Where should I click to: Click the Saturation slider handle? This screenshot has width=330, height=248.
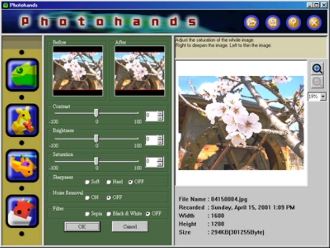(96, 161)
